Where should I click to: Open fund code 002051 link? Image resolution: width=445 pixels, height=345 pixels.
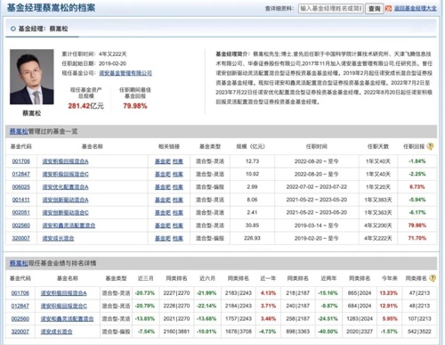(21, 212)
